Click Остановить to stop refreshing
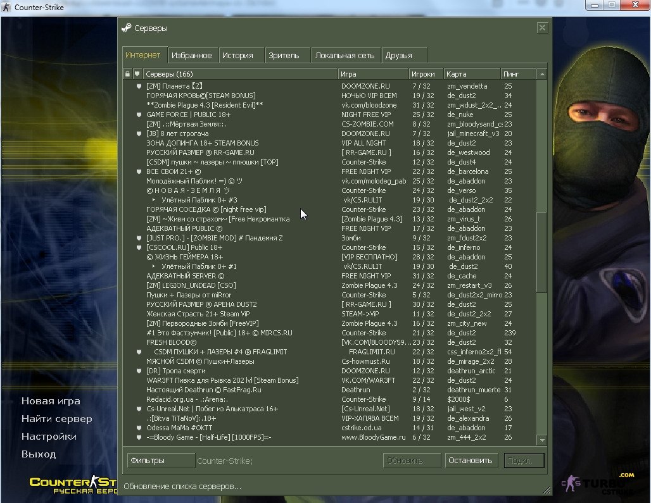This screenshot has height=503, width=651. pyautogui.click(x=471, y=460)
